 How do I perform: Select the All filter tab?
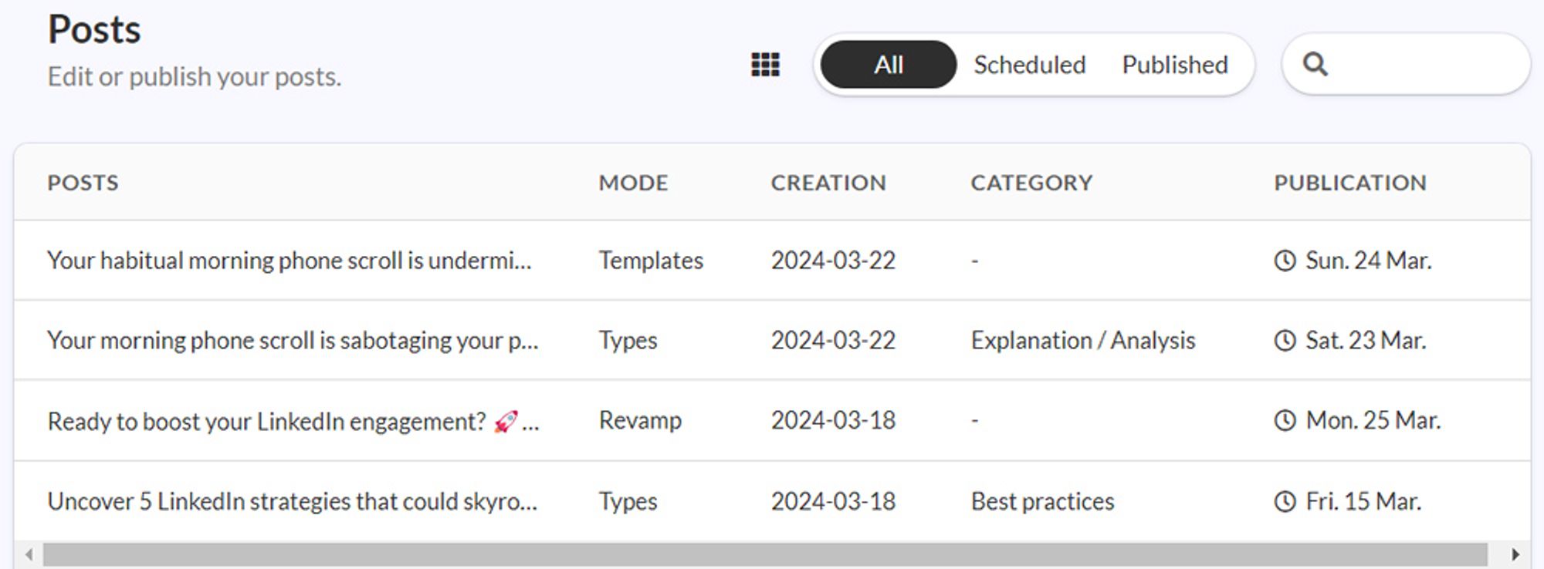click(889, 65)
